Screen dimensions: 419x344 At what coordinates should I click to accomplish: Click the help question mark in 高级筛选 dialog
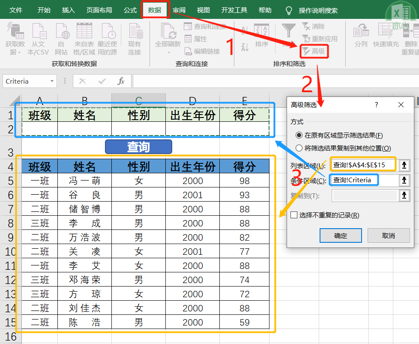[376, 105]
